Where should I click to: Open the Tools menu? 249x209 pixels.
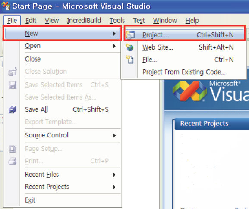point(117,20)
